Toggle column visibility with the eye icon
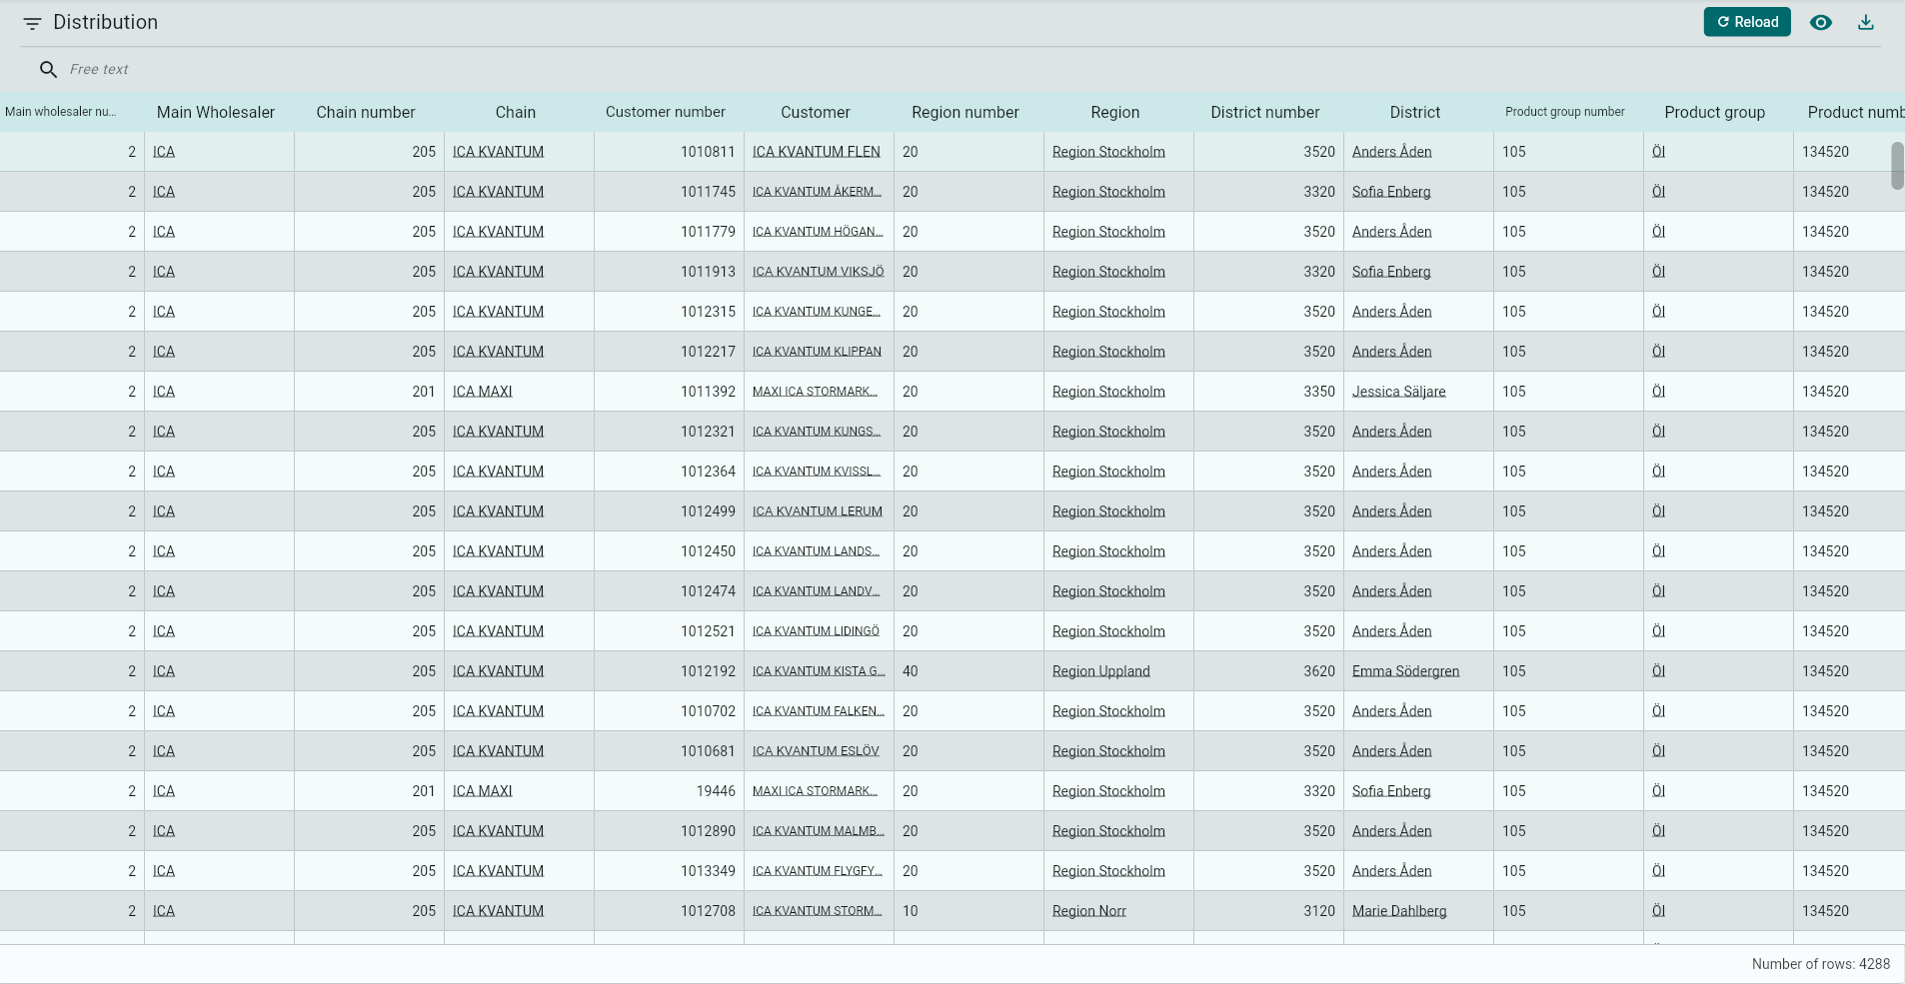1905x984 pixels. pyautogui.click(x=1821, y=22)
